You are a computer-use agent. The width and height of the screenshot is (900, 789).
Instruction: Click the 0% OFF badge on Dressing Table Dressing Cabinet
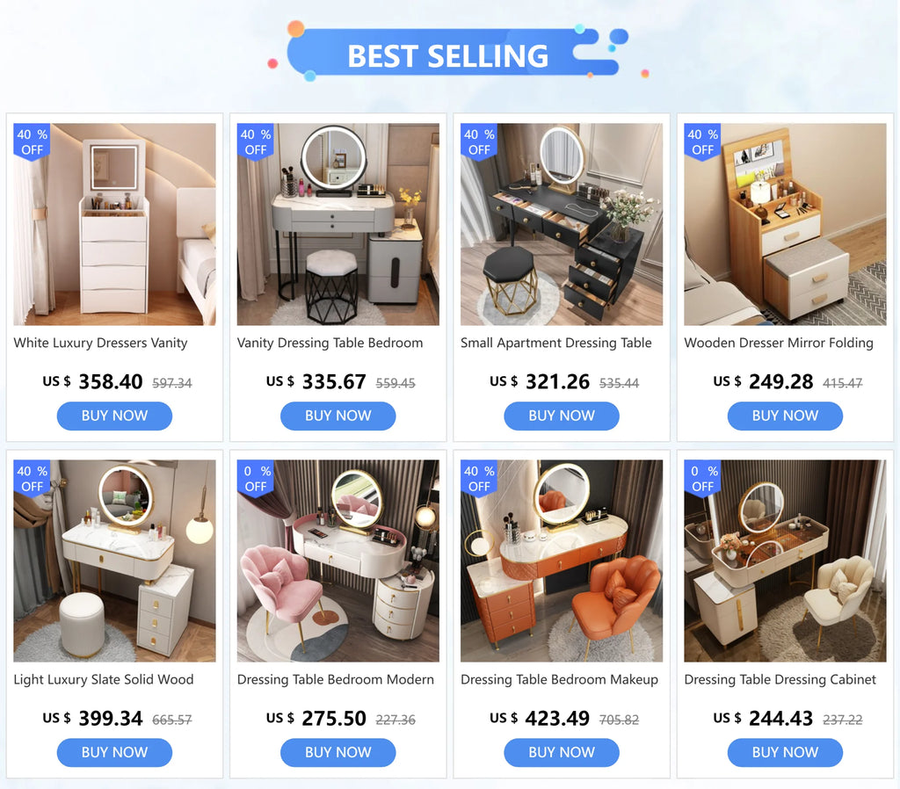[x=702, y=479]
